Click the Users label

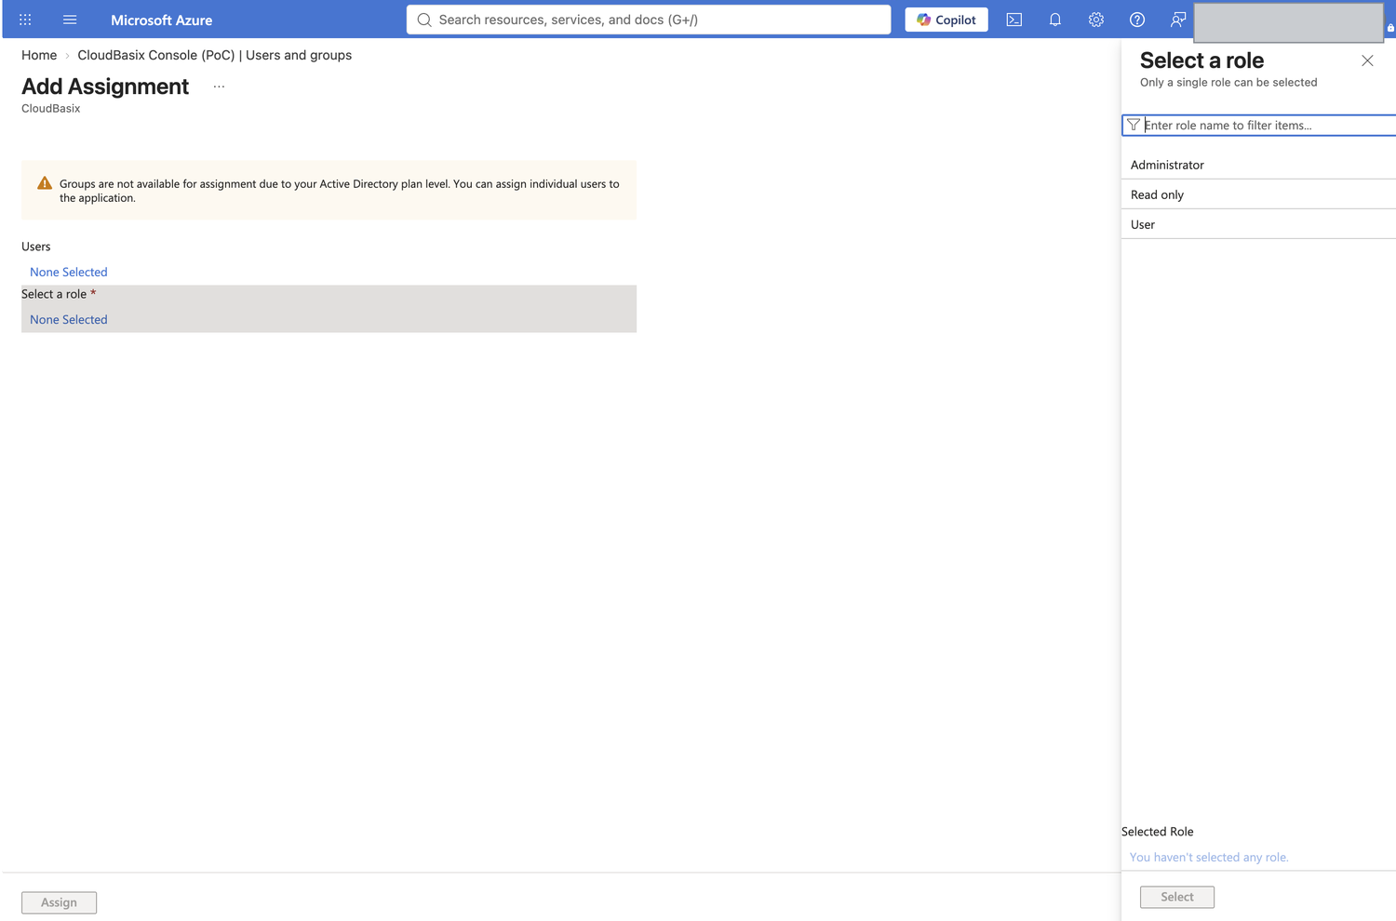pyautogui.click(x=36, y=247)
